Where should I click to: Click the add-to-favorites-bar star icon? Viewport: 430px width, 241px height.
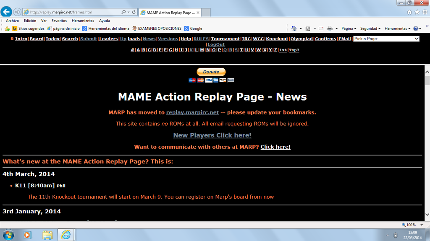(x=7, y=29)
